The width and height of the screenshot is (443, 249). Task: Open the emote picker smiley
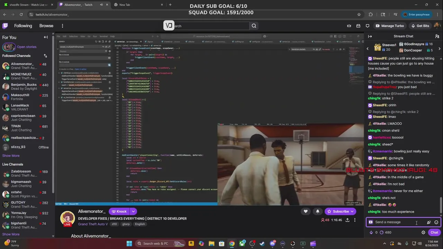click(x=436, y=222)
